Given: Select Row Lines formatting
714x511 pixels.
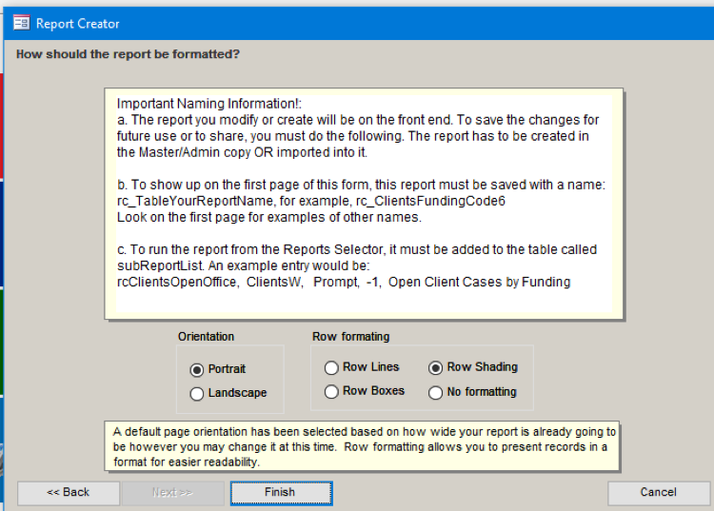Looking at the screenshot, I should click(x=331, y=367).
